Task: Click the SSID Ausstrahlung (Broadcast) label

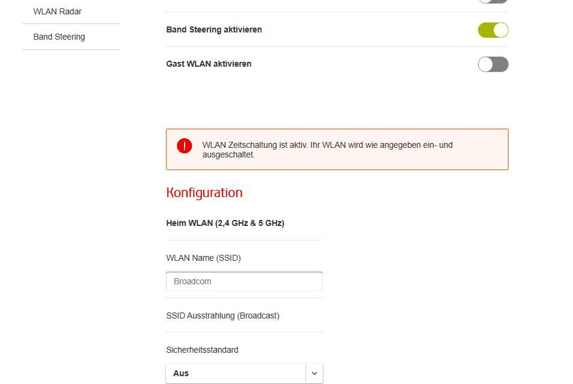Action: (222, 315)
